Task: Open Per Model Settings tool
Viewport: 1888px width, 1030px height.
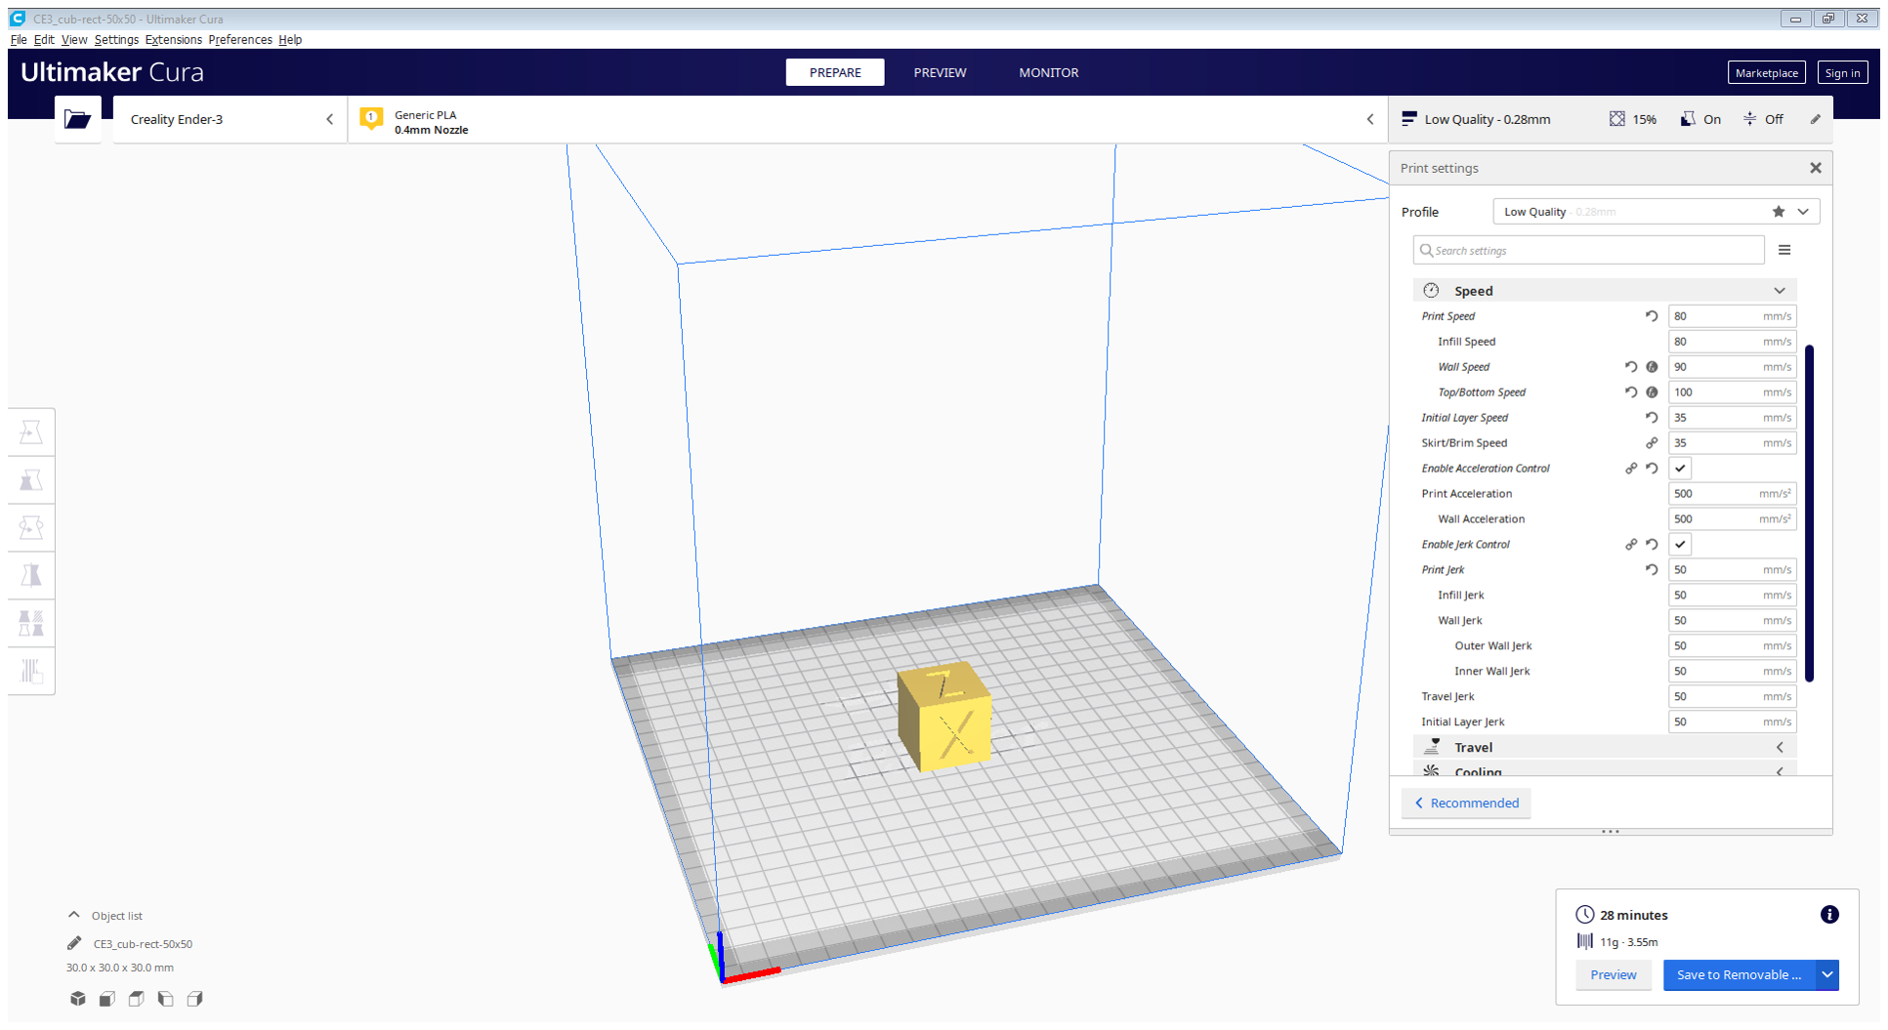Action: pos(31,623)
